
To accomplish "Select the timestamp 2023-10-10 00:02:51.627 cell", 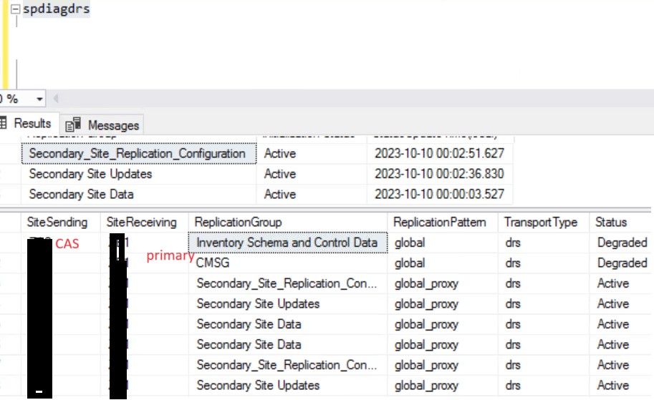I will (x=440, y=153).
